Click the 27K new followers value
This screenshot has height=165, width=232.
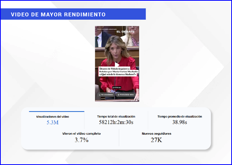coord(156,140)
